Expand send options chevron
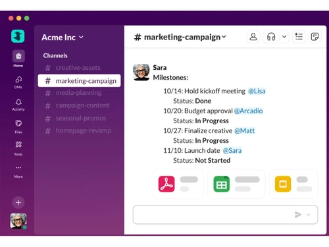 309,215
